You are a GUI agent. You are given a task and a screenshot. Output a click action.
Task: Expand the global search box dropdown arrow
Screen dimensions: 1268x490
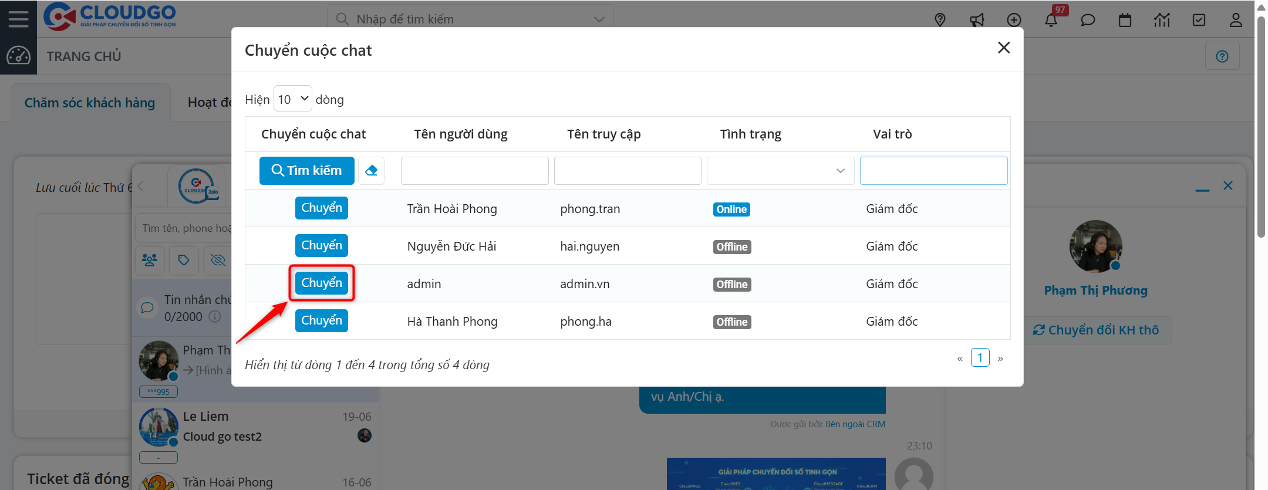tap(599, 19)
